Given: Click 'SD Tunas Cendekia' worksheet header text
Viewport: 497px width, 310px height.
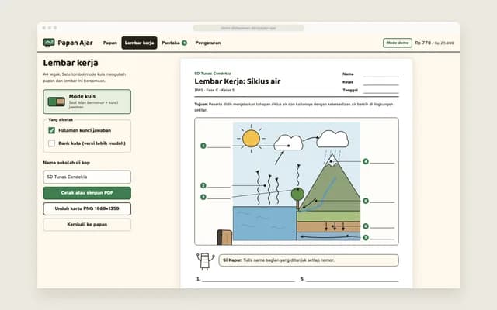Looking at the screenshot, I should (x=212, y=74).
